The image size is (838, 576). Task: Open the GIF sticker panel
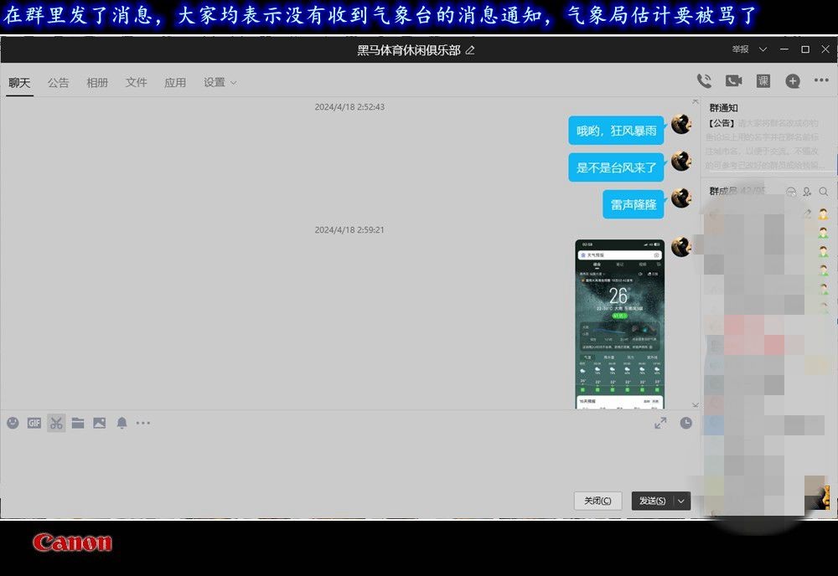click(x=34, y=423)
